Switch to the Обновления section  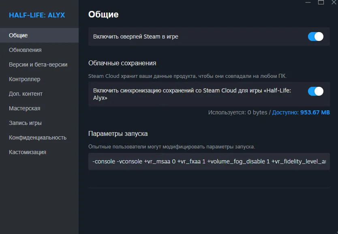pos(39,50)
